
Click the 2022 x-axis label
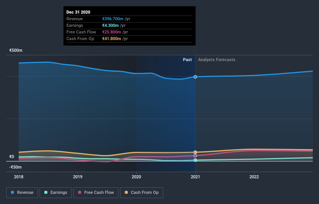click(x=254, y=177)
